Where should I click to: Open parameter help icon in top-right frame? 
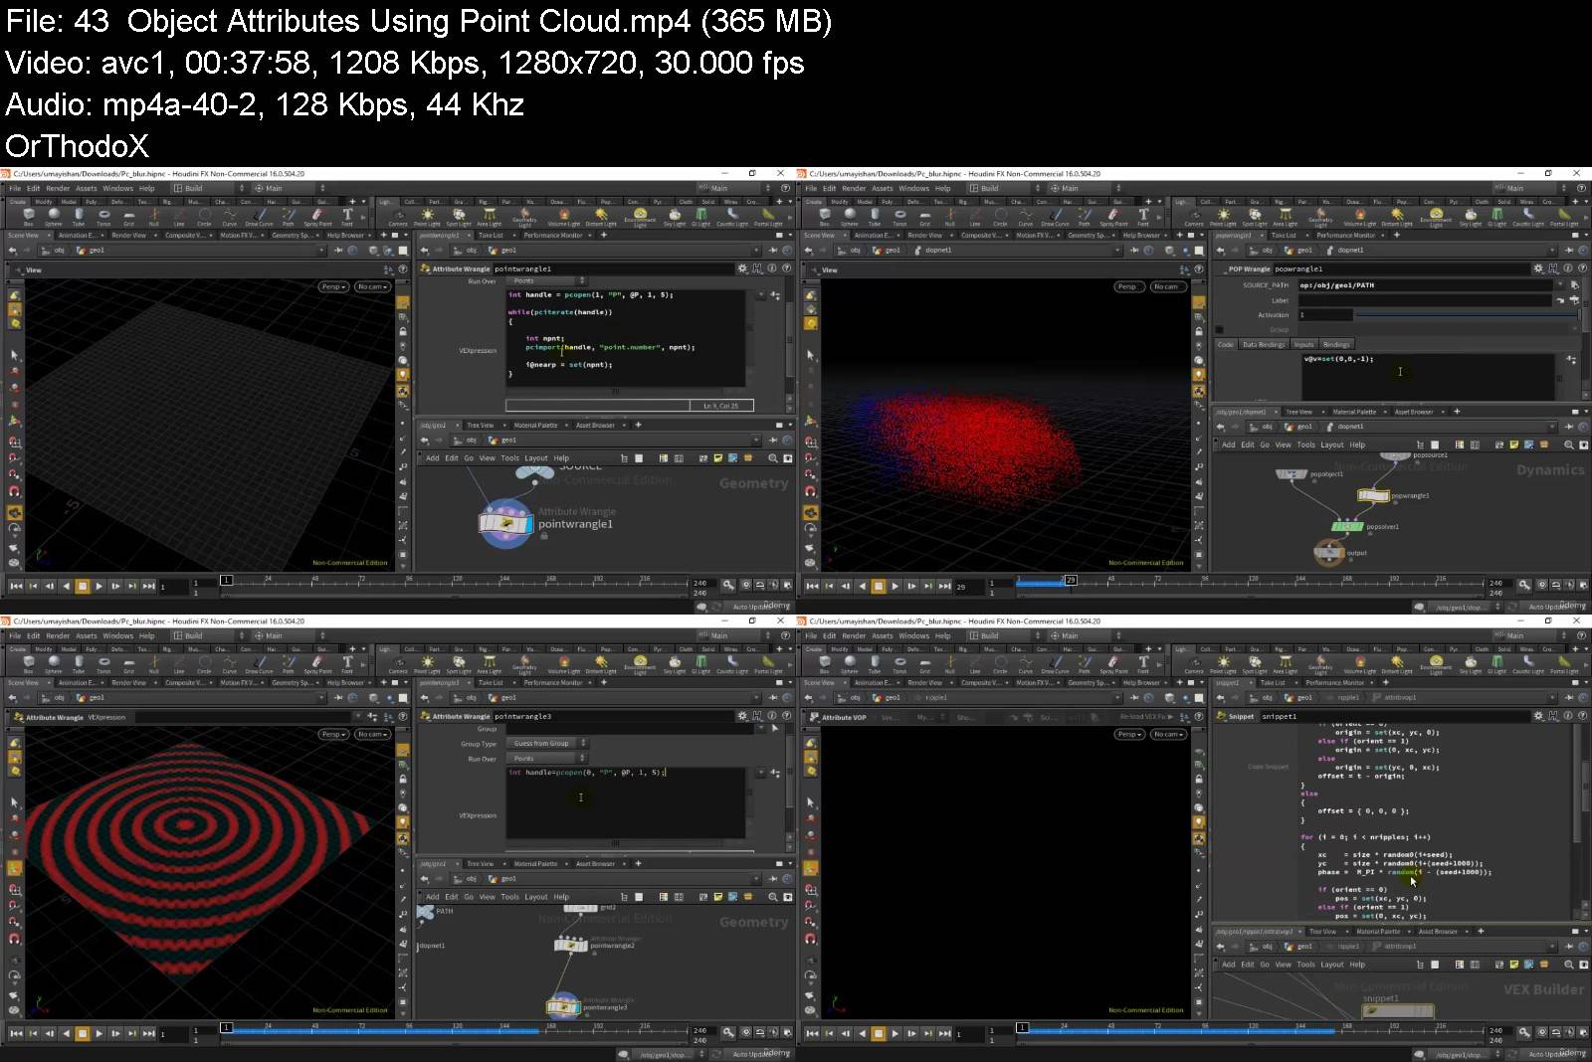tap(1583, 268)
